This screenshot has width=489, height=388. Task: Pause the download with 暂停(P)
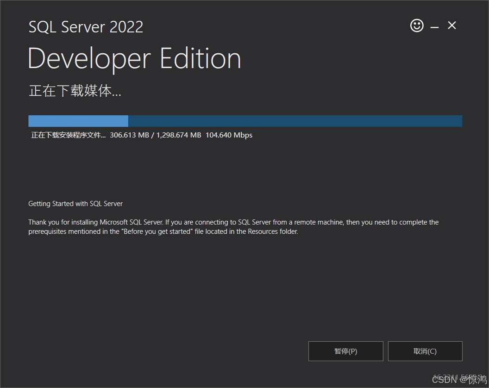(x=345, y=351)
